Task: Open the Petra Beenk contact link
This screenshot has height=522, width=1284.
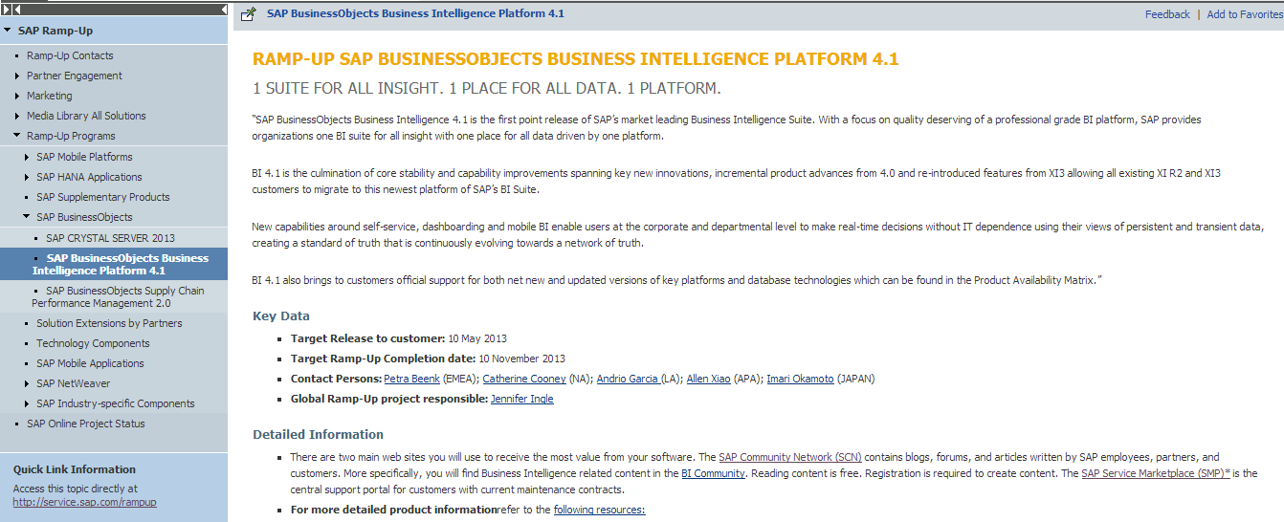Action: pyautogui.click(x=411, y=379)
